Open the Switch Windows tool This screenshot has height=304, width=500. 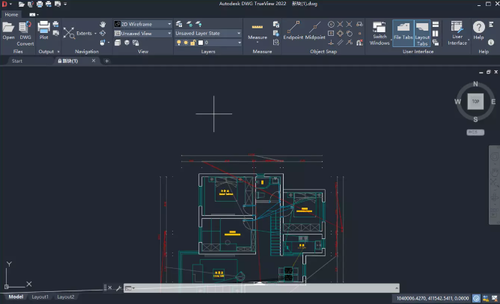379,34
